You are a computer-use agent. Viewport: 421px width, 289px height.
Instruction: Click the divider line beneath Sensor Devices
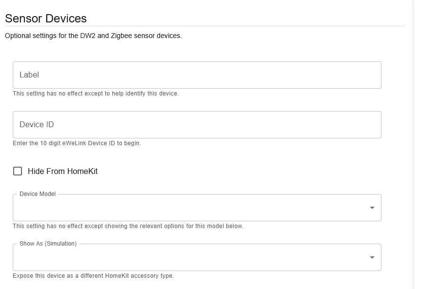(205, 26)
